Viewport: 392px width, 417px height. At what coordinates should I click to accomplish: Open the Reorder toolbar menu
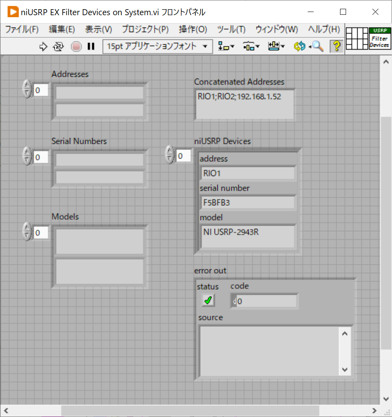[300, 46]
